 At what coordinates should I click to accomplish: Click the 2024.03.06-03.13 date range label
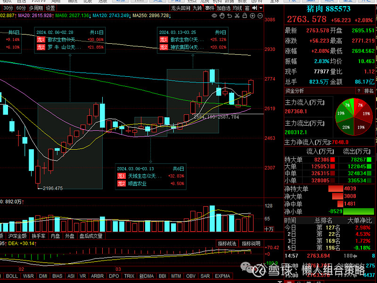(x=135, y=169)
